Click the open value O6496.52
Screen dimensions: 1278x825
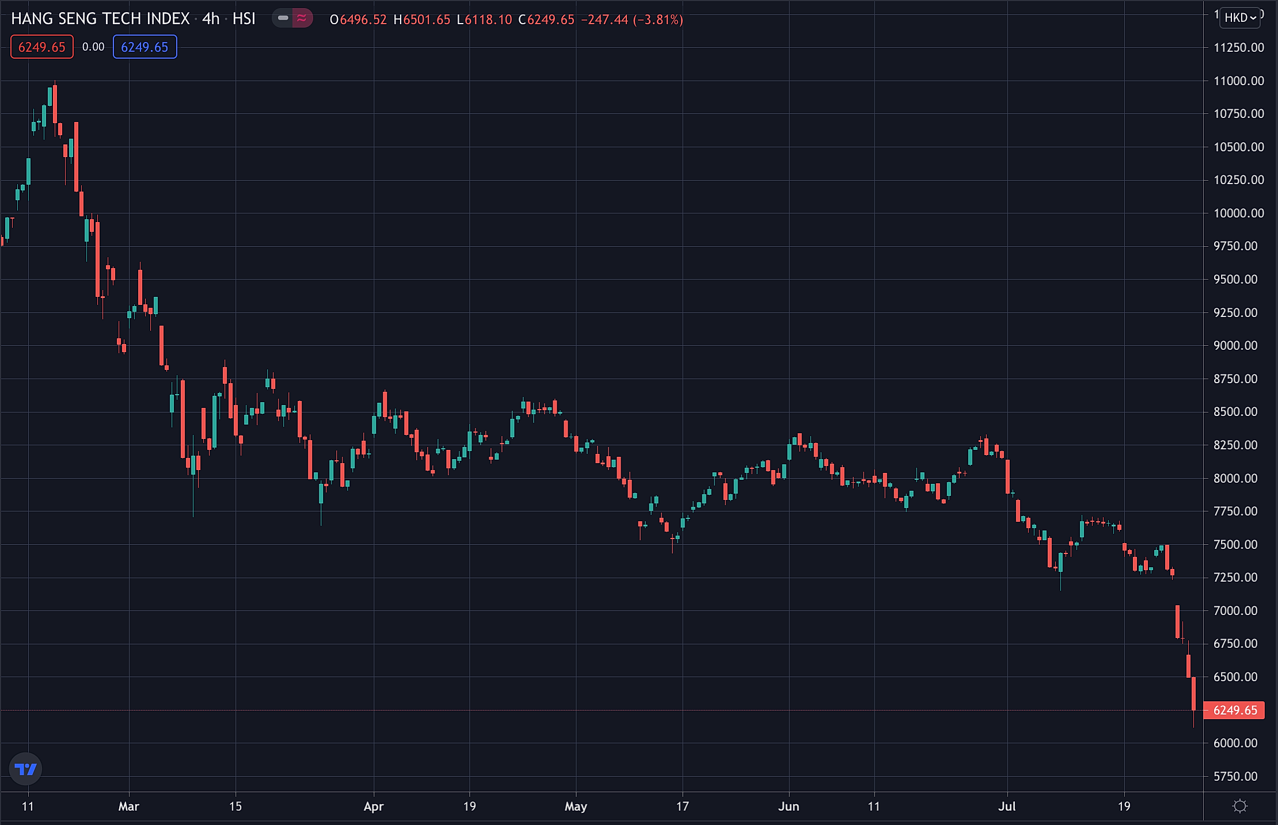pos(358,20)
